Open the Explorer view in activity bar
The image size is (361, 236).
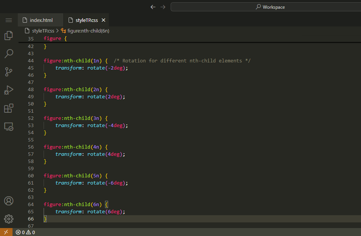click(8, 36)
